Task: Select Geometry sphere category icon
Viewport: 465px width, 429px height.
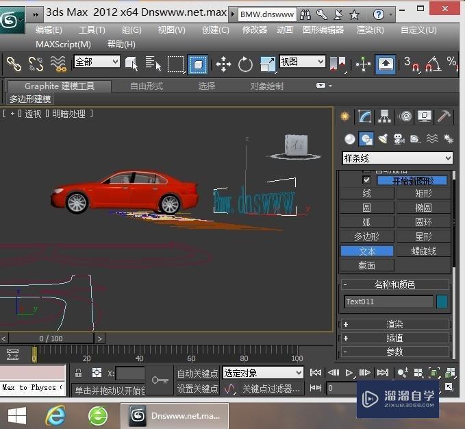Action: pos(350,139)
